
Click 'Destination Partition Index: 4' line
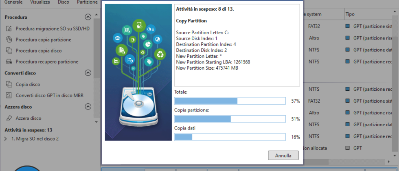[x=206, y=44]
